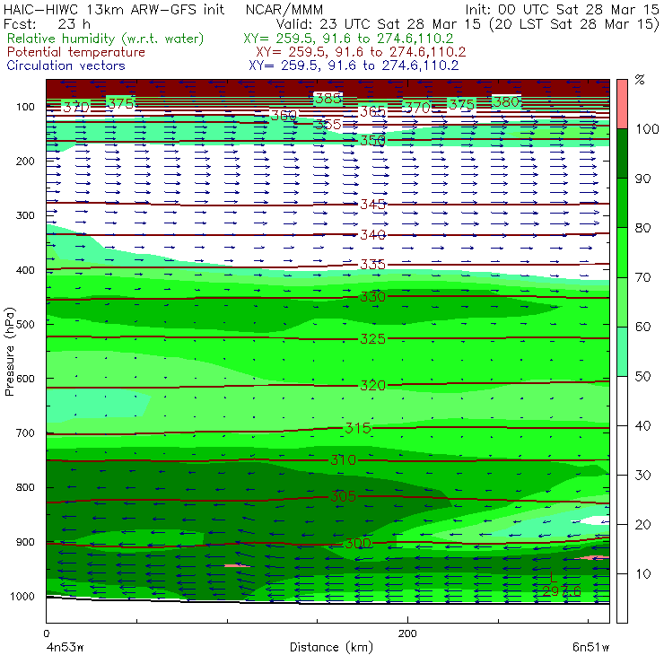Select the '365' isentrope contour label
This screenshot has height=664, width=664.
pos(372,112)
